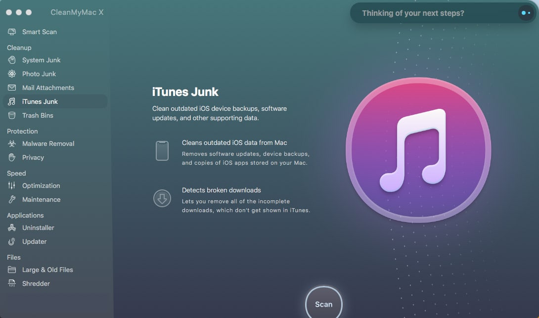Click the Shredder icon in sidebar
Screen dimensions: 539x318
pos(12,283)
